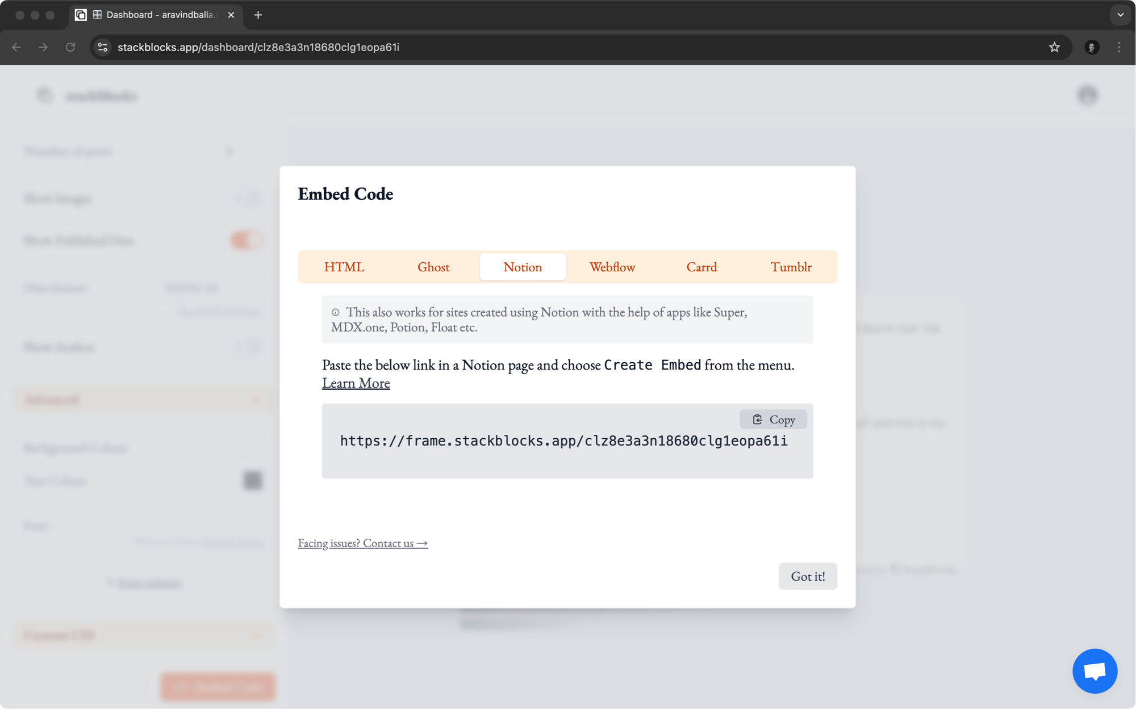Select the Dashboard browser tab
The width and height of the screenshot is (1136, 709).
click(x=156, y=15)
